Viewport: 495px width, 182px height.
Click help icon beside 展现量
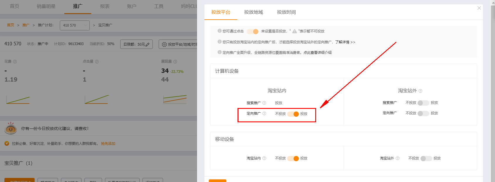(x=175, y=62)
